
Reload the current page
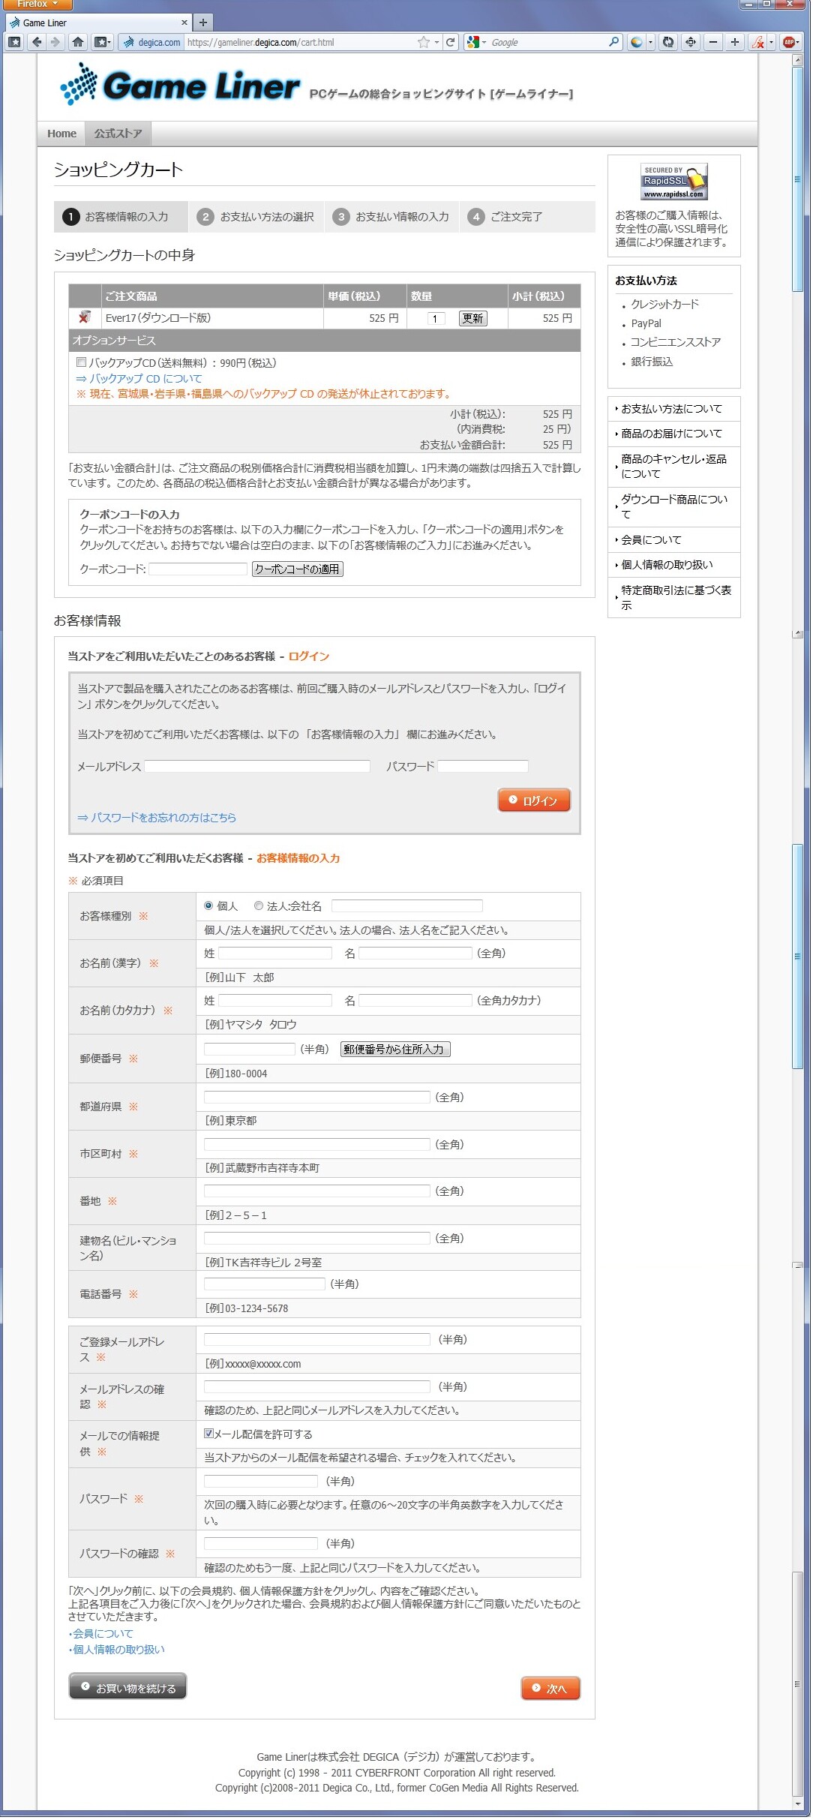(x=451, y=42)
